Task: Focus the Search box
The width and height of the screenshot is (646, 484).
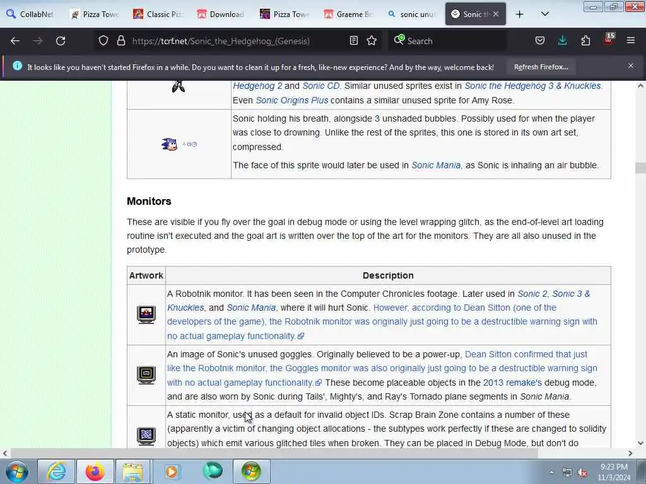Action: point(447,41)
